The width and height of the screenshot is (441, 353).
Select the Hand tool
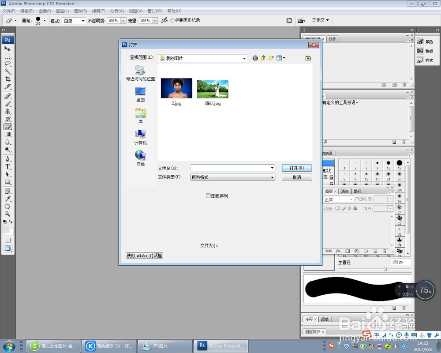8,207
